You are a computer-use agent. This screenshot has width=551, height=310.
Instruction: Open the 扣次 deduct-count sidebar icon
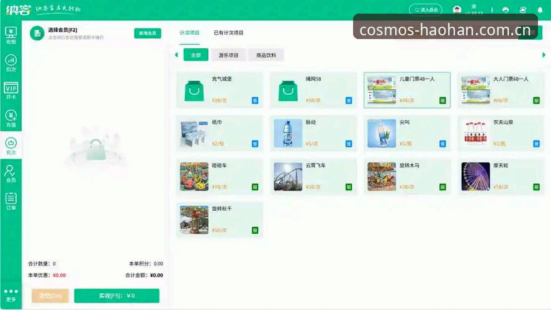(11, 63)
